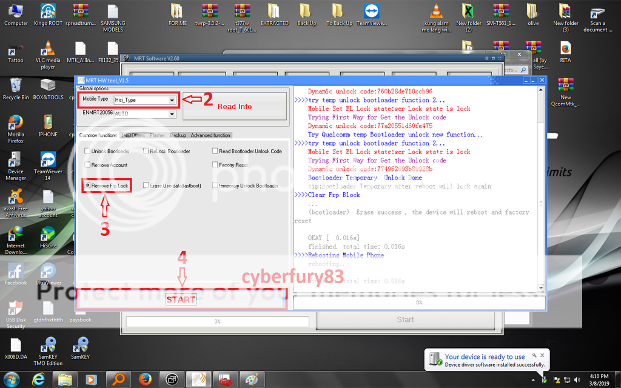Enable the Unlock Bootloader checkbox
This screenshot has height=388, width=621.
tap(87, 151)
